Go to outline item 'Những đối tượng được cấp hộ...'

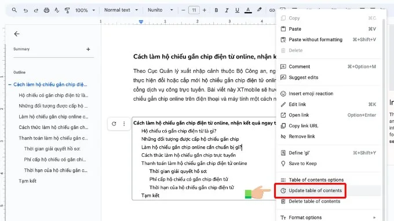click(53, 106)
